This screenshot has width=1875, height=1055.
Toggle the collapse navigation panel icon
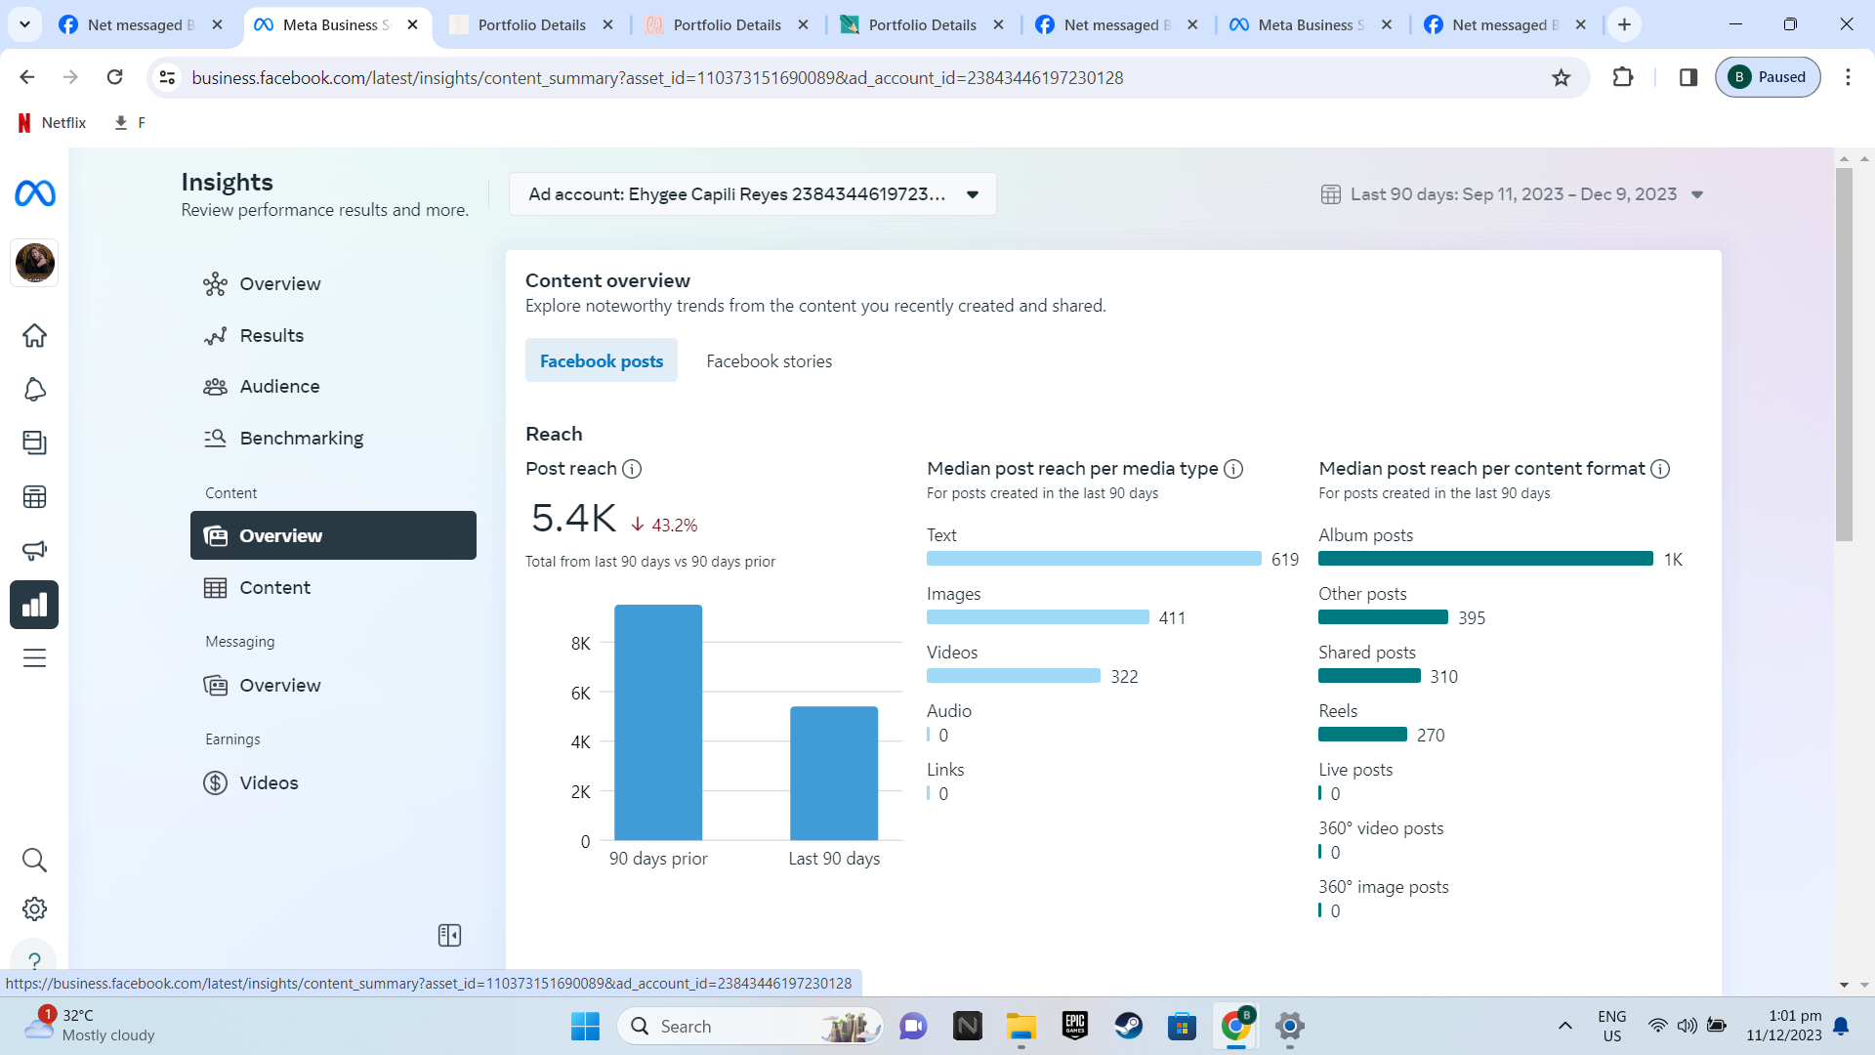(x=449, y=936)
